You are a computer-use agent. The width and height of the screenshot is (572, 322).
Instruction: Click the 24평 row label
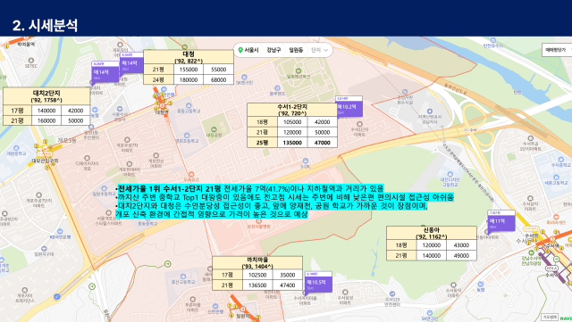(158, 79)
